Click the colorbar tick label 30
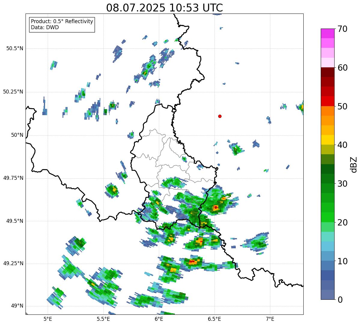 click(342, 184)
